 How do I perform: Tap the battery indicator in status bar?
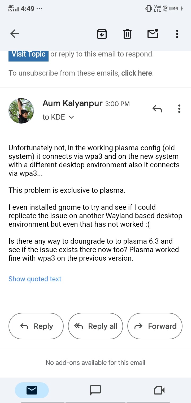point(176,8)
